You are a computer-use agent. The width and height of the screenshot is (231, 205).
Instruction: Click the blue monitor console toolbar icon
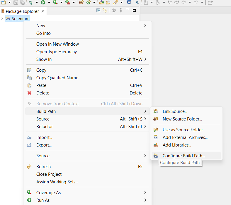click(129, 2)
